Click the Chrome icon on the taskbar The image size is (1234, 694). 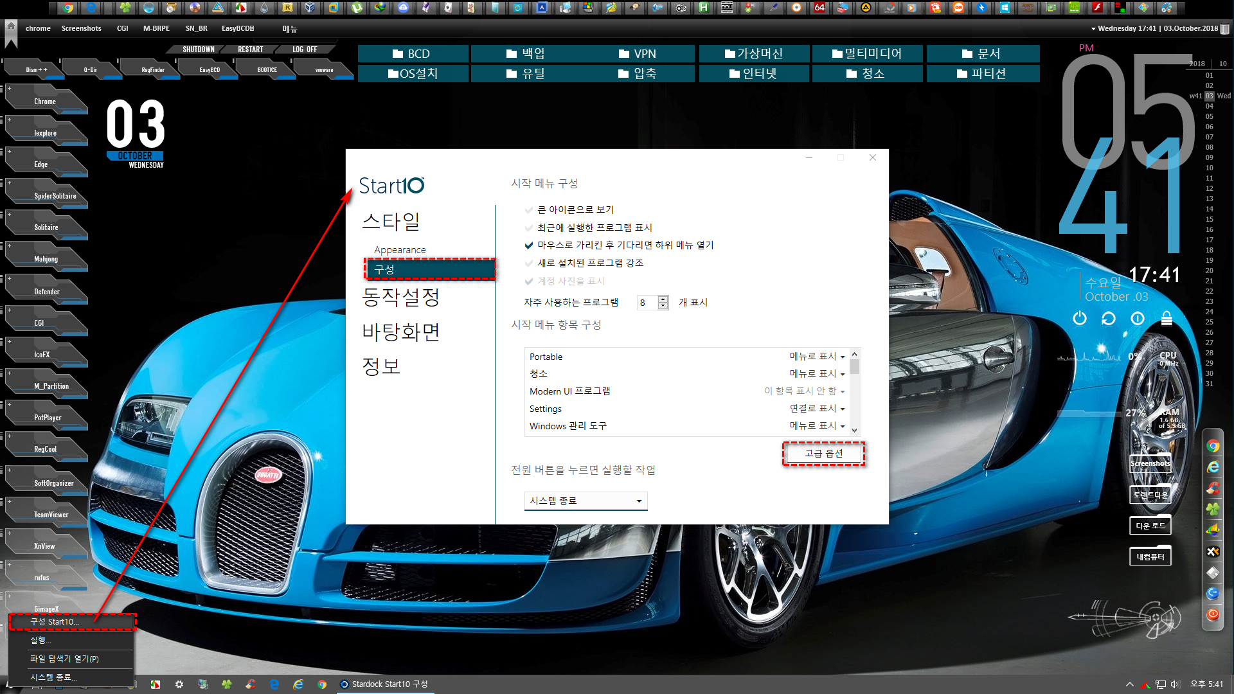(322, 684)
